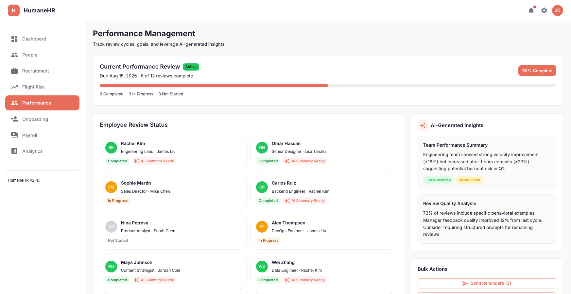
Task: Click the Send Reminders paper plane icon
Action: point(465,284)
